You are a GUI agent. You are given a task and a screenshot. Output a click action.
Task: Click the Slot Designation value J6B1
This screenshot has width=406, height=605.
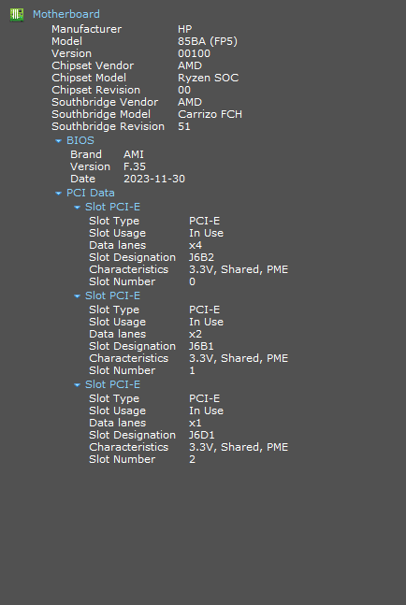coord(201,346)
